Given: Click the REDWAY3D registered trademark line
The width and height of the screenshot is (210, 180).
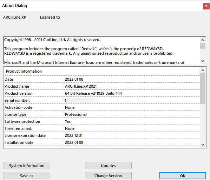Looking at the screenshot, I should 89,53.
